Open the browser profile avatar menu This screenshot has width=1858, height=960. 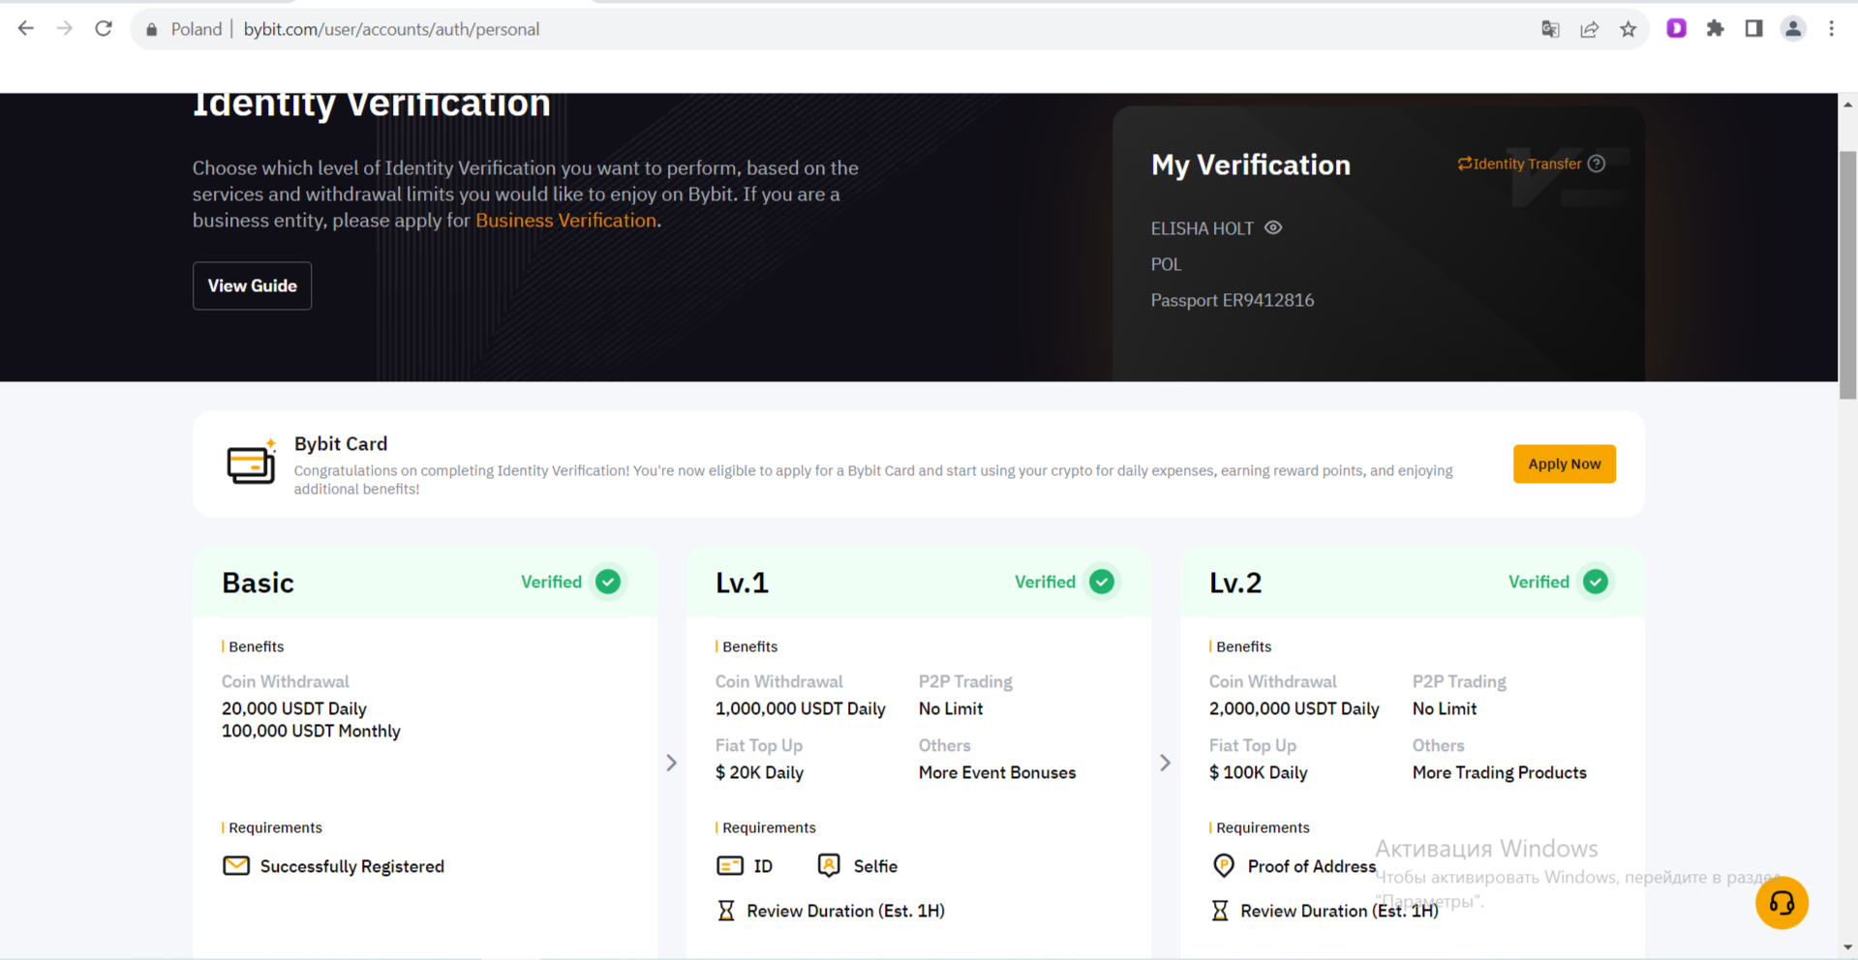click(x=1792, y=29)
